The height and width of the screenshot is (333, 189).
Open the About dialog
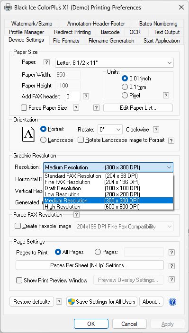[151, 302]
